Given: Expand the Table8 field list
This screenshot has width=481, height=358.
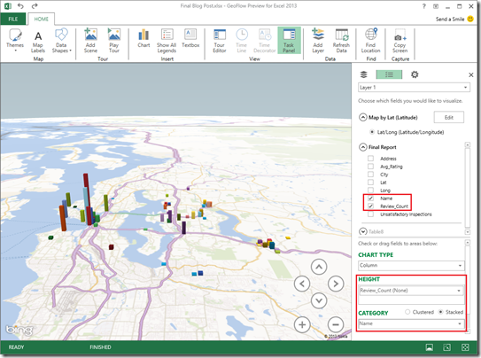Looking at the screenshot, I should coord(363,231).
